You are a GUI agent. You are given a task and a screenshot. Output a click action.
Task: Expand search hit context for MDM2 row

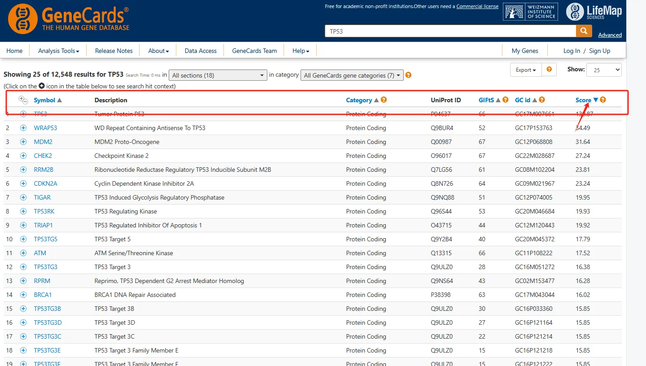tap(23, 142)
